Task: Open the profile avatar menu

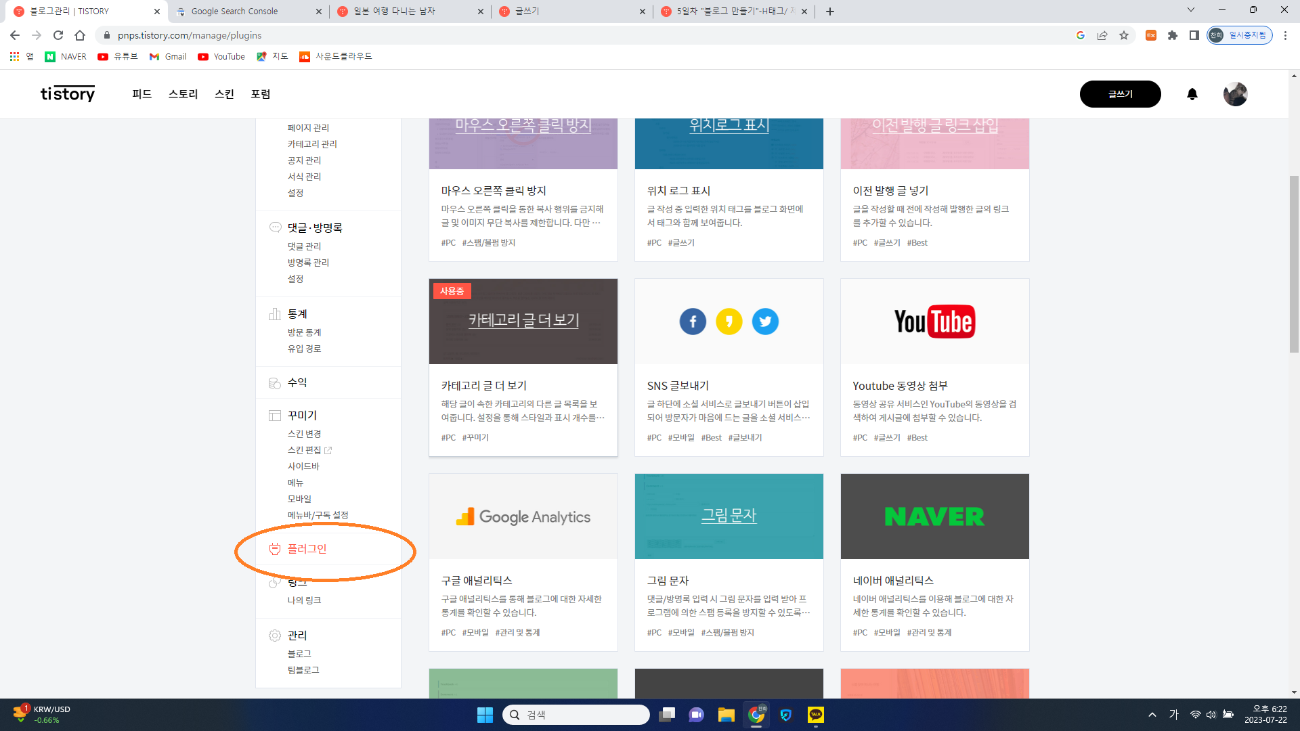Action: 1236,94
